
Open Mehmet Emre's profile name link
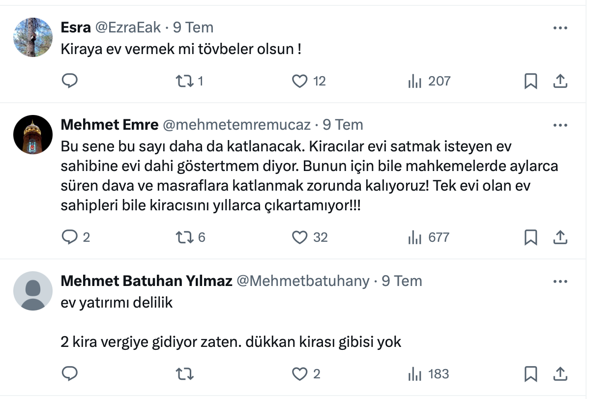click(109, 125)
